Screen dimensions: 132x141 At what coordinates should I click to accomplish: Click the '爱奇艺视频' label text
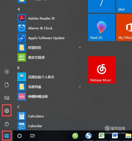[x=36, y=58]
